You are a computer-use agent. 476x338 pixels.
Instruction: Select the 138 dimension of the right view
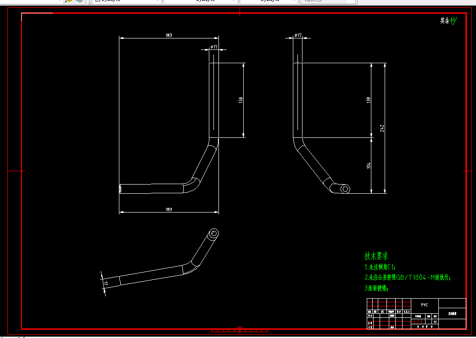(369, 100)
